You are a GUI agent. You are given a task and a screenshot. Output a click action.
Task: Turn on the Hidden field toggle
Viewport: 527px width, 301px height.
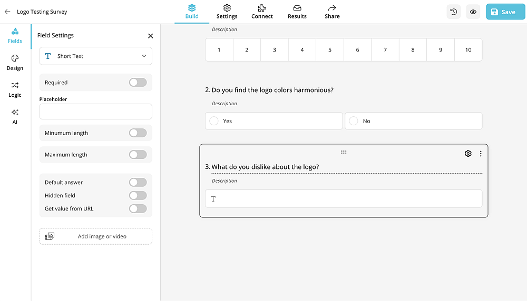coord(138,195)
